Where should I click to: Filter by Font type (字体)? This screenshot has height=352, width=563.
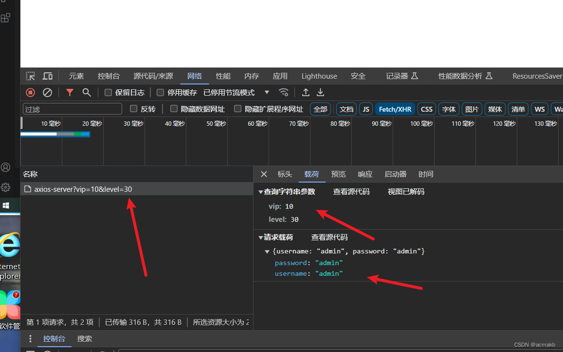(449, 109)
